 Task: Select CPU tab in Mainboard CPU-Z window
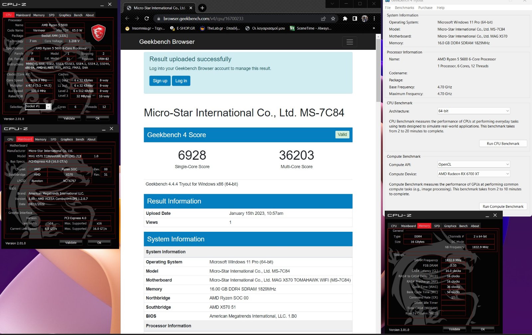click(x=10, y=139)
